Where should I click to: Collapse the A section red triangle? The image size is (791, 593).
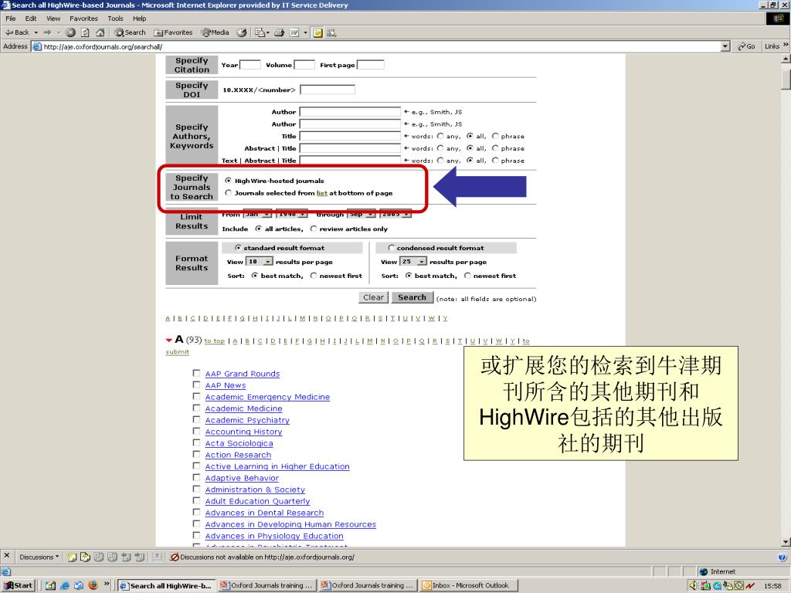click(x=168, y=340)
